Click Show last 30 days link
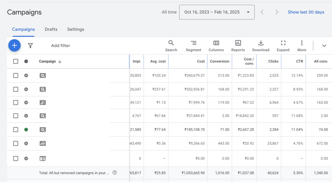332x182 pixels. click(x=306, y=12)
